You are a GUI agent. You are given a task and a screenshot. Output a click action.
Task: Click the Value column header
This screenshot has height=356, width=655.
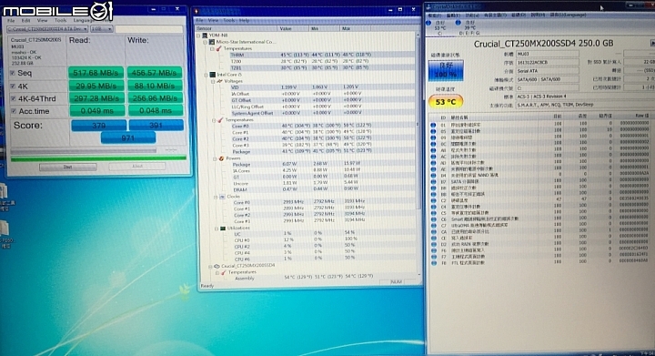coord(294,28)
